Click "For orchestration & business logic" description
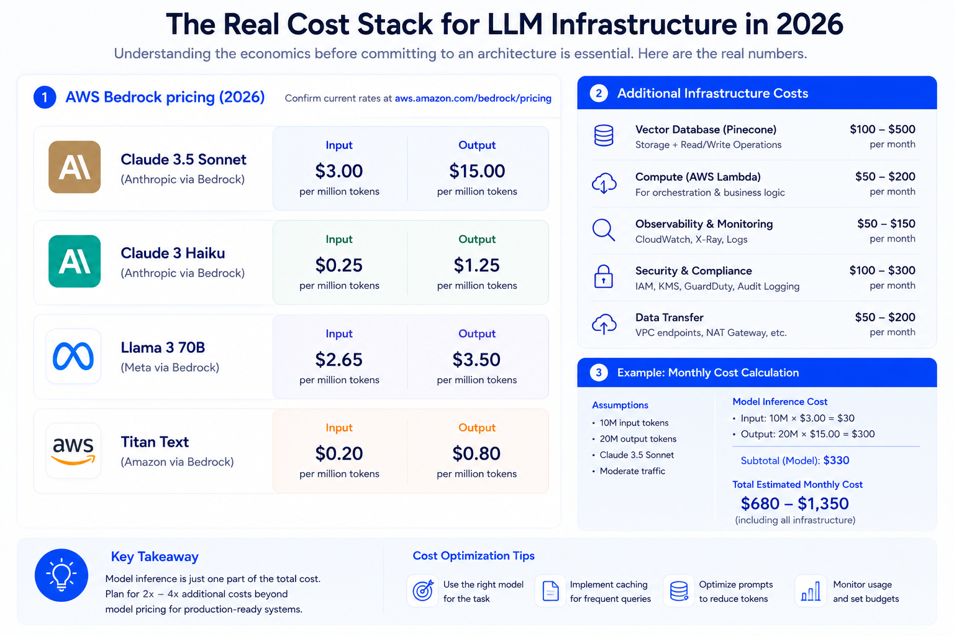This screenshot has width=954, height=636. [x=710, y=193]
